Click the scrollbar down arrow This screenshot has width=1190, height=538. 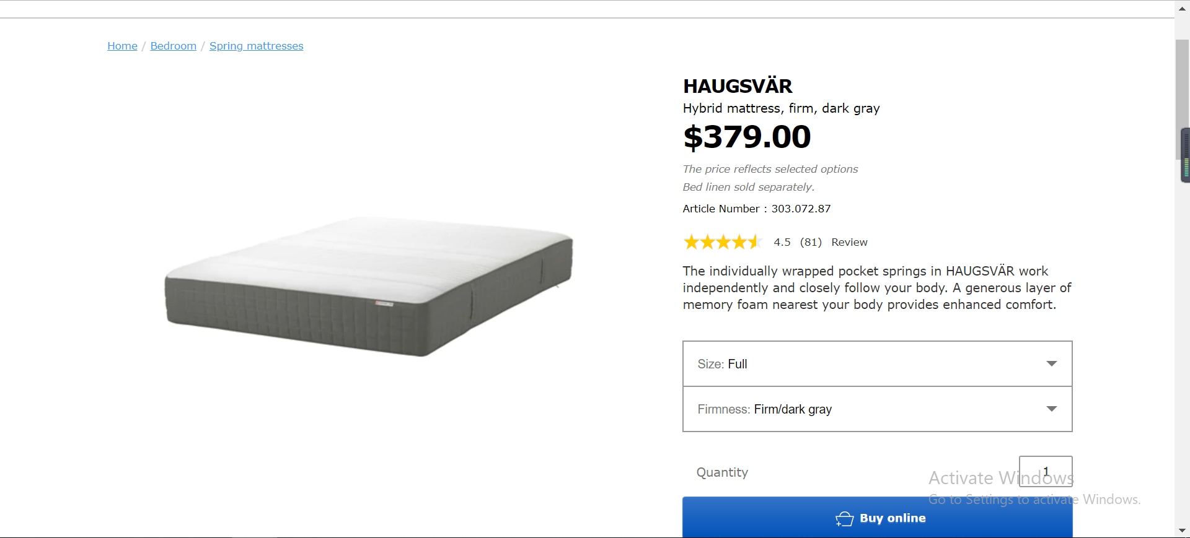click(1182, 531)
